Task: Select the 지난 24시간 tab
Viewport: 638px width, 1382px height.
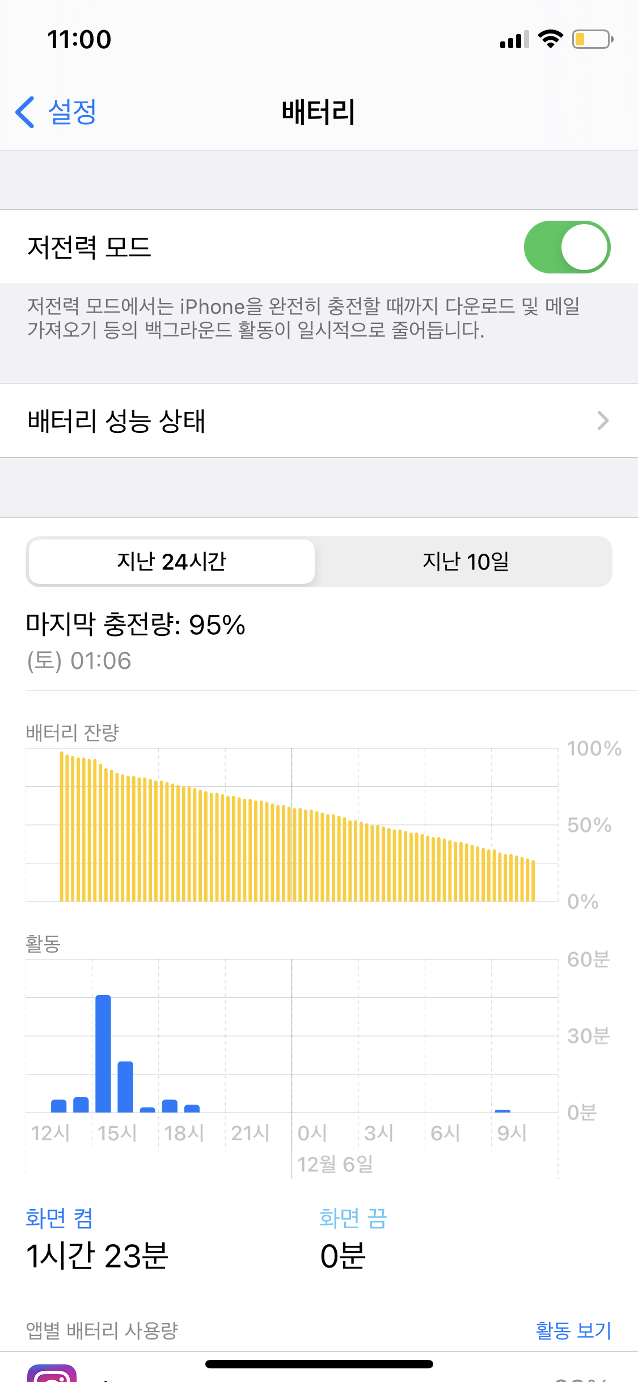Action: [x=172, y=562]
